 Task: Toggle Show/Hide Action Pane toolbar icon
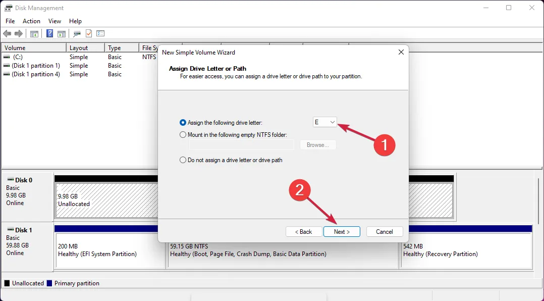(62, 34)
